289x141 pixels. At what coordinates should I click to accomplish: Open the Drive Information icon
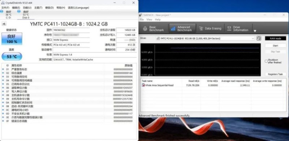229,28
